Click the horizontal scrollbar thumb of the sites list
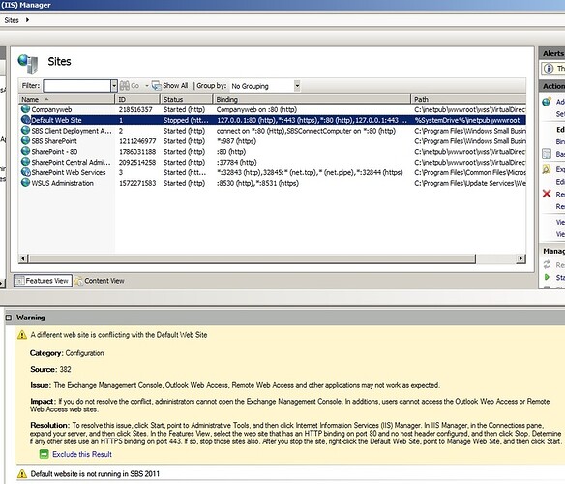 click(x=252, y=258)
